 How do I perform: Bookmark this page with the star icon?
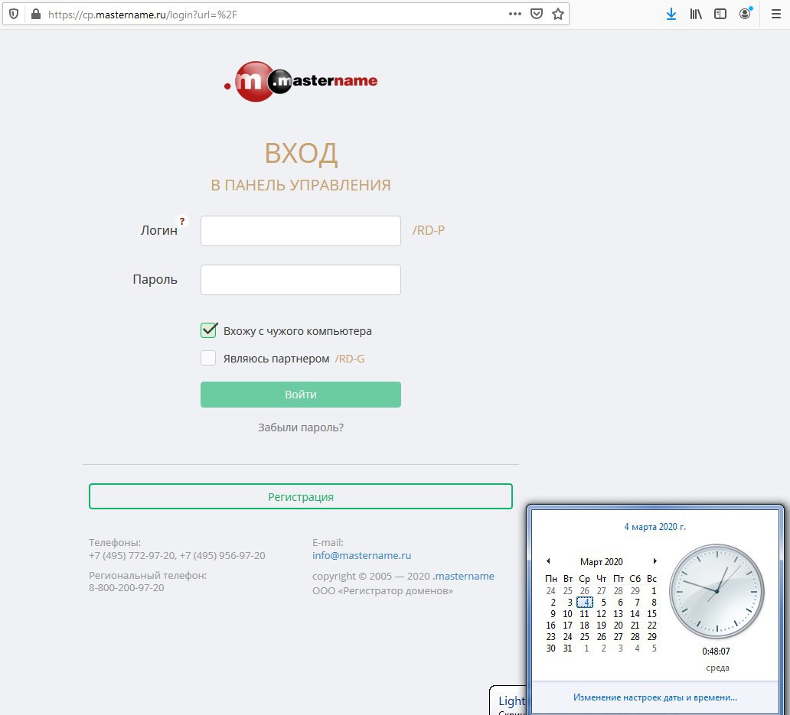point(558,14)
